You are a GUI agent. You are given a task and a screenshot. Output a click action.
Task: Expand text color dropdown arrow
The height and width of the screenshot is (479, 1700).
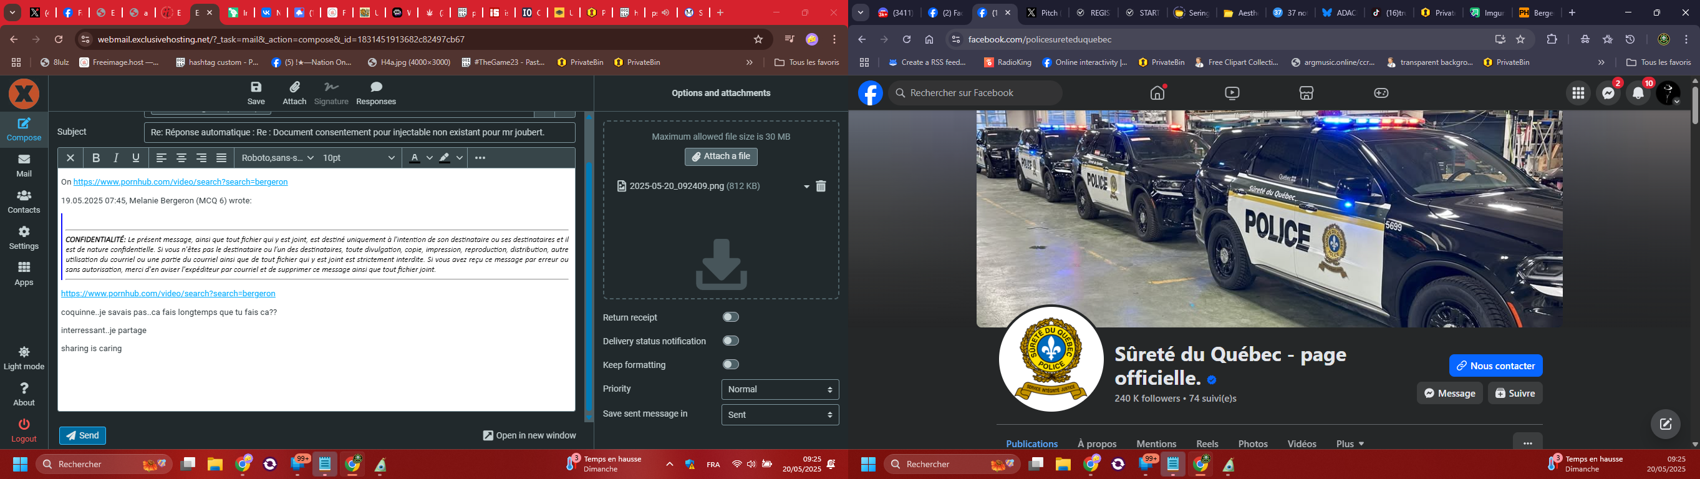(x=430, y=158)
